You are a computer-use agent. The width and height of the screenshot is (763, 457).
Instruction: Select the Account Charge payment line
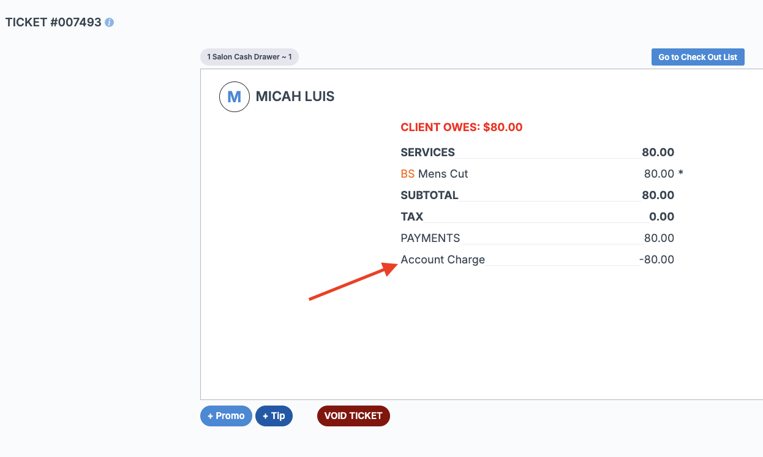click(443, 260)
